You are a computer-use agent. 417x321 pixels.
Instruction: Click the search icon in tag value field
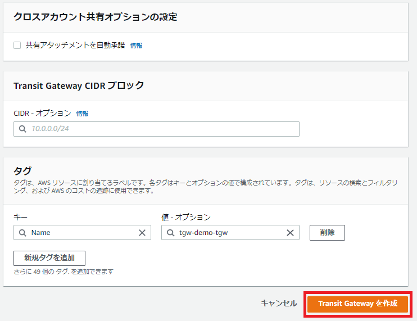click(x=170, y=233)
